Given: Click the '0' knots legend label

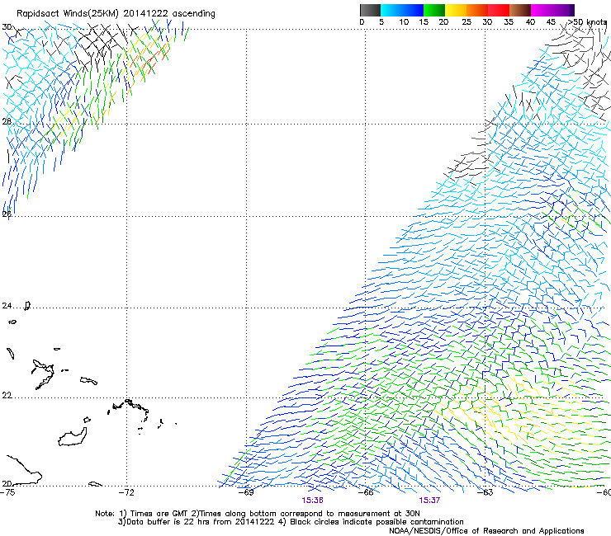Looking at the screenshot, I should (x=362, y=22).
